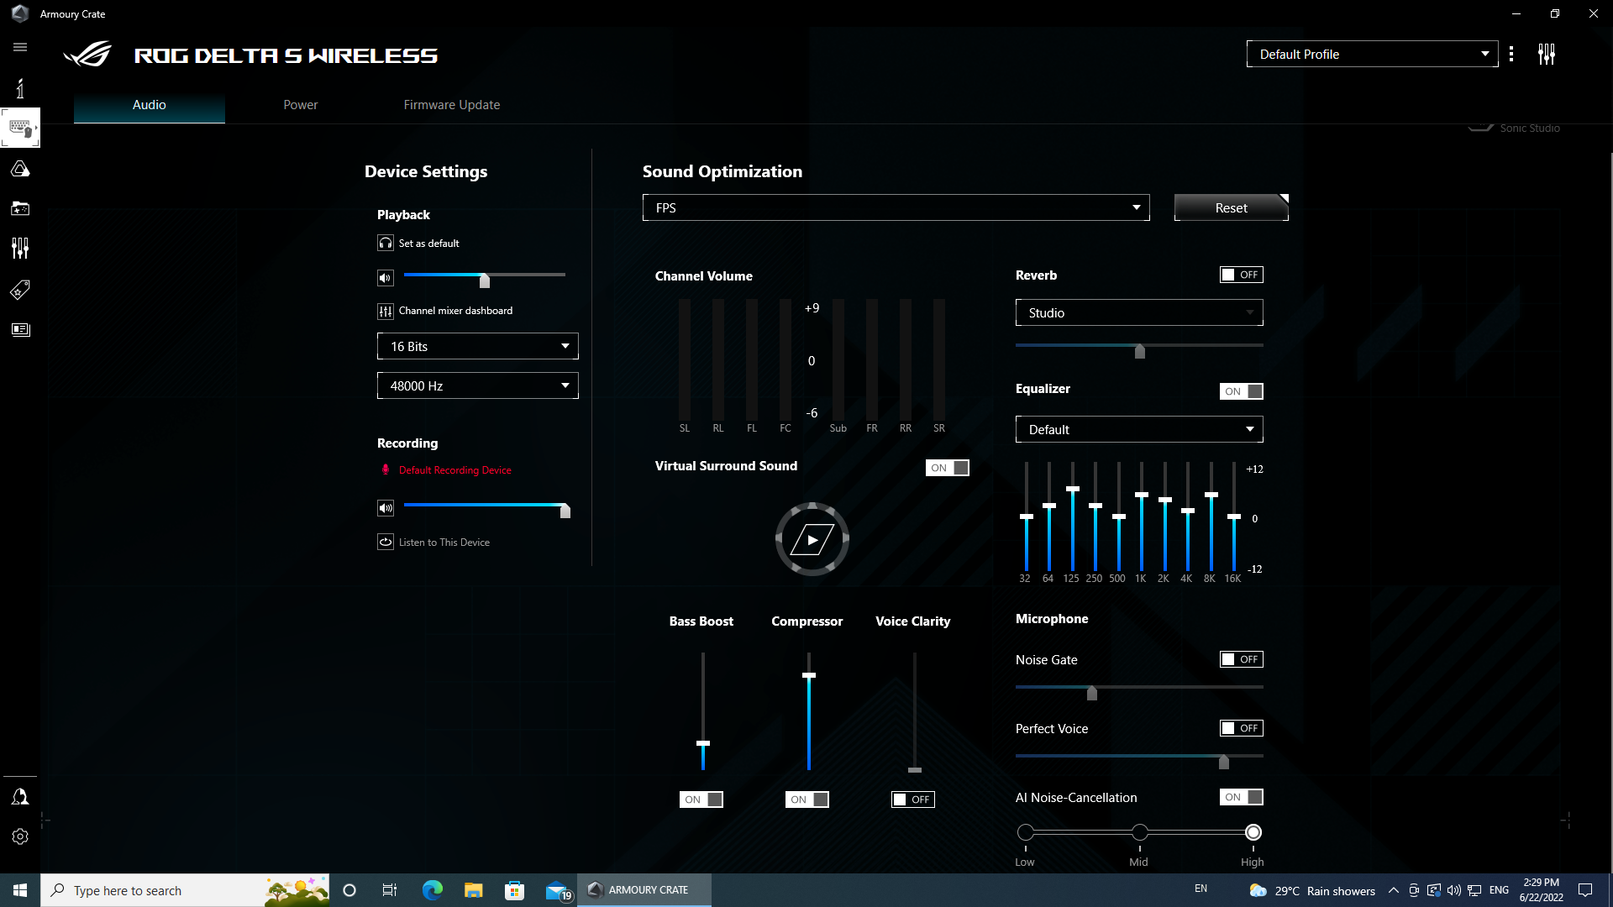Toggle Bass Boost switch

click(701, 800)
